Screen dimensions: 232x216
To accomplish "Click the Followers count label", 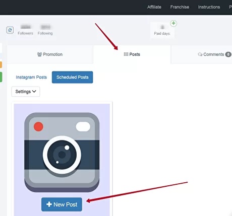I will [x=25, y=33].
